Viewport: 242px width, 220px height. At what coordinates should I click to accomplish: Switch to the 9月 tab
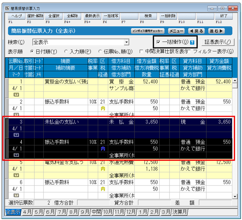[85, 212]
